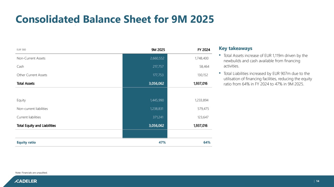Image resolution: width=334 pixels, height=187 pixels.
Task: Click the Equity ratio row label
Action: [x=26, y=142]
